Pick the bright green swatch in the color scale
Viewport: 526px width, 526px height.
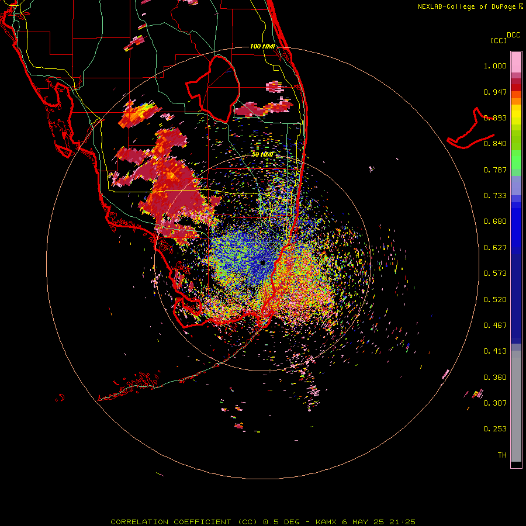[x=516, y=160]
